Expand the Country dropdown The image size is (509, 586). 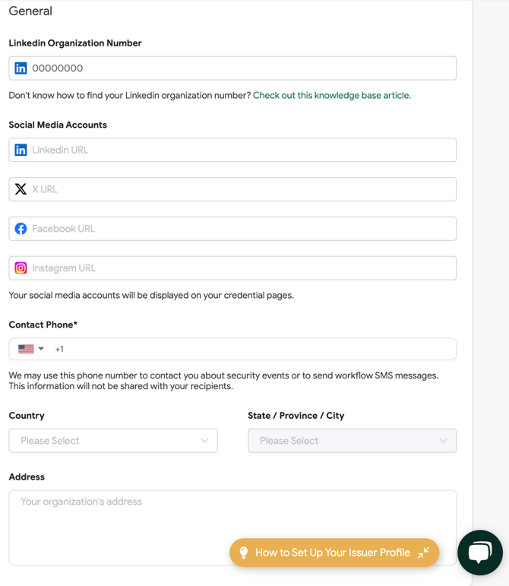(x=113, y=441)
